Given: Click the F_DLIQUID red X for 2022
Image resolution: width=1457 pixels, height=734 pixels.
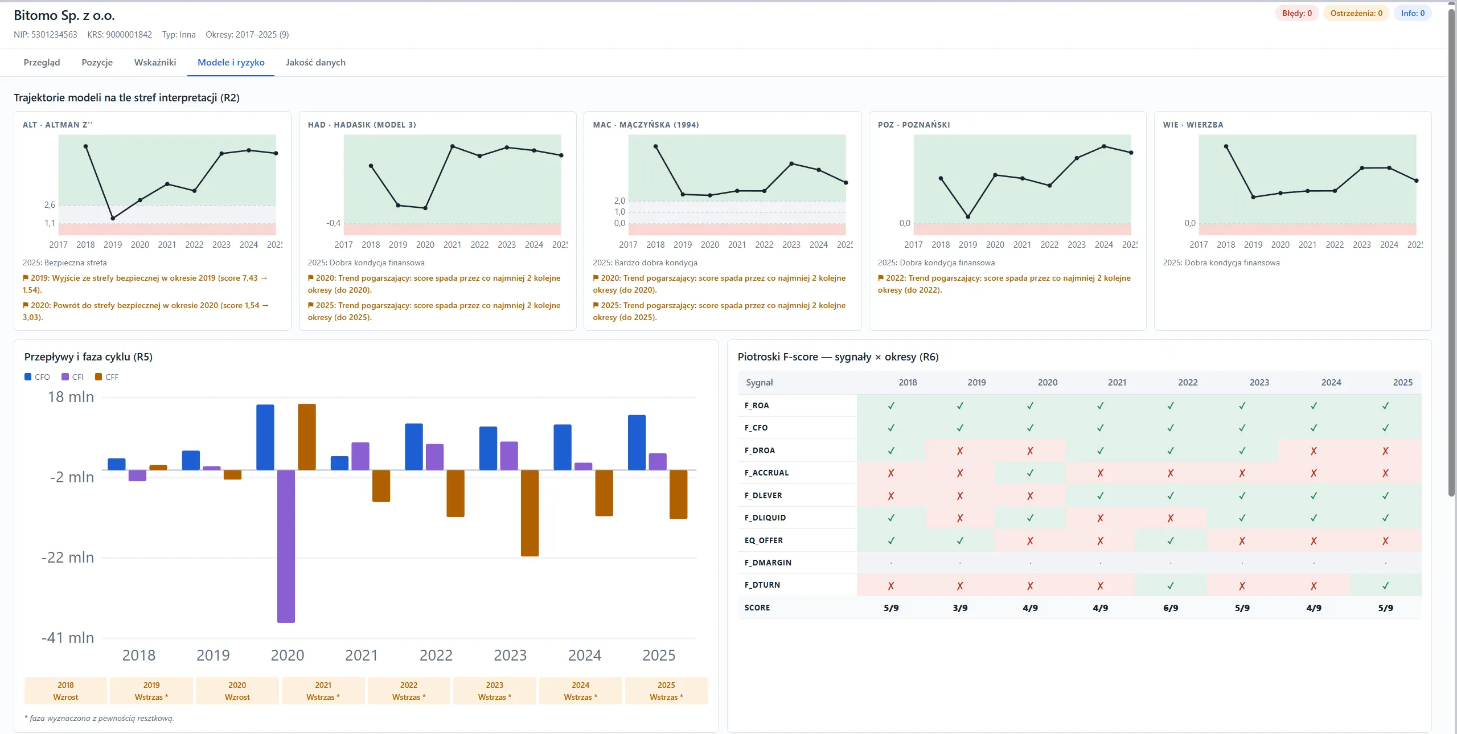Looking at the screenshot, I should coord(1171,518).
